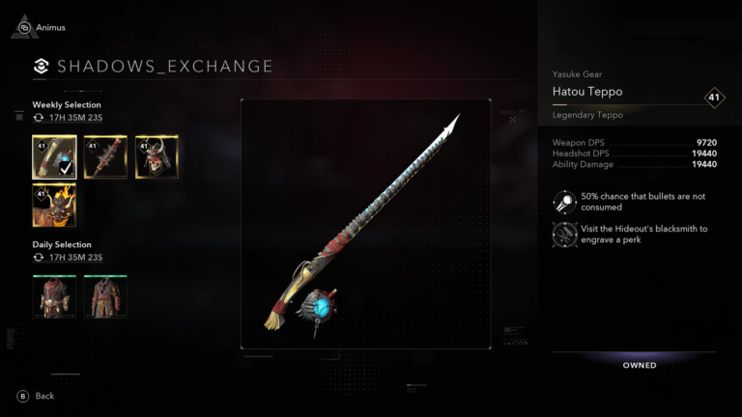Click the Shadows Exchange hexagon logo
The width and height of the screenshot is (742, 417).
tap(42, 66)
